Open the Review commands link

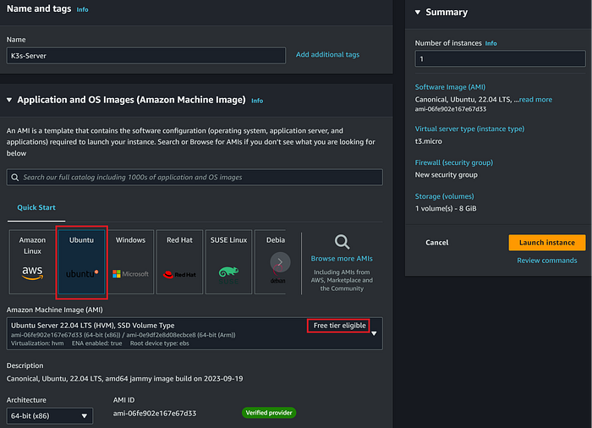546,261
